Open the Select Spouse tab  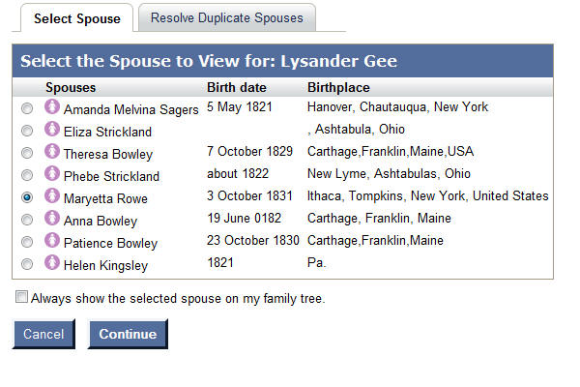(77, 18)
